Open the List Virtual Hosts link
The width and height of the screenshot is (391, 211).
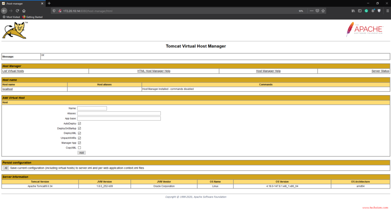click(x=13, y=71)
